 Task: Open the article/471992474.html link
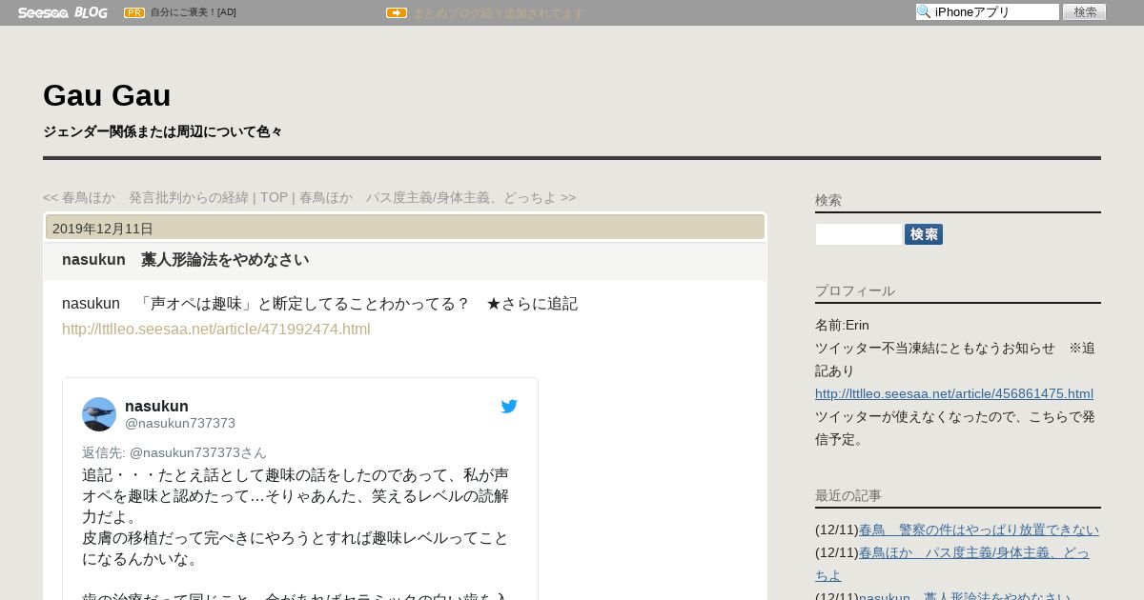(215, 330)
